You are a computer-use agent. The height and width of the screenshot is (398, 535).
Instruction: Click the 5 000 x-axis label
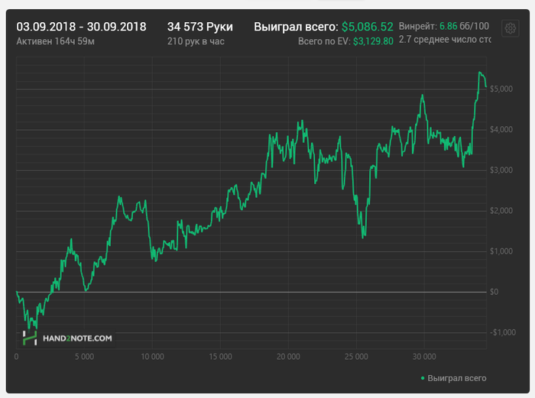point(84,357)
